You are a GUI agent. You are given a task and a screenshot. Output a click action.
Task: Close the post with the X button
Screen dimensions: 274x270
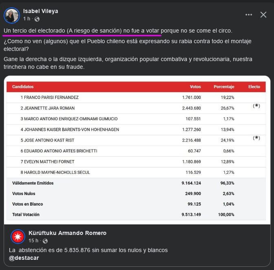263,15
